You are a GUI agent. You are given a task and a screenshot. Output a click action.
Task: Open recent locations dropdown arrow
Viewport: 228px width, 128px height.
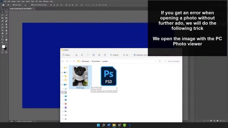(x=71, y=61)
